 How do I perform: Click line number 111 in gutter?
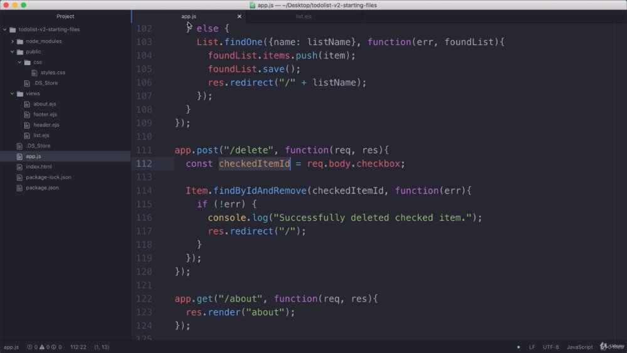(144, 150)
